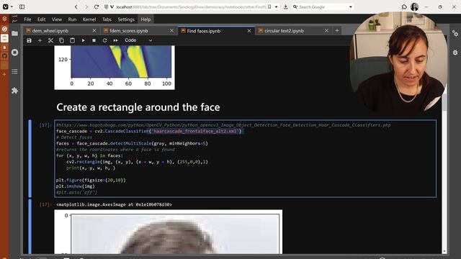Close the dem_wheel.ipynb tab

tap(94, 31)
